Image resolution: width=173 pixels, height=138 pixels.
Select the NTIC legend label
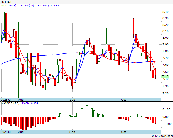pos(4,6)
